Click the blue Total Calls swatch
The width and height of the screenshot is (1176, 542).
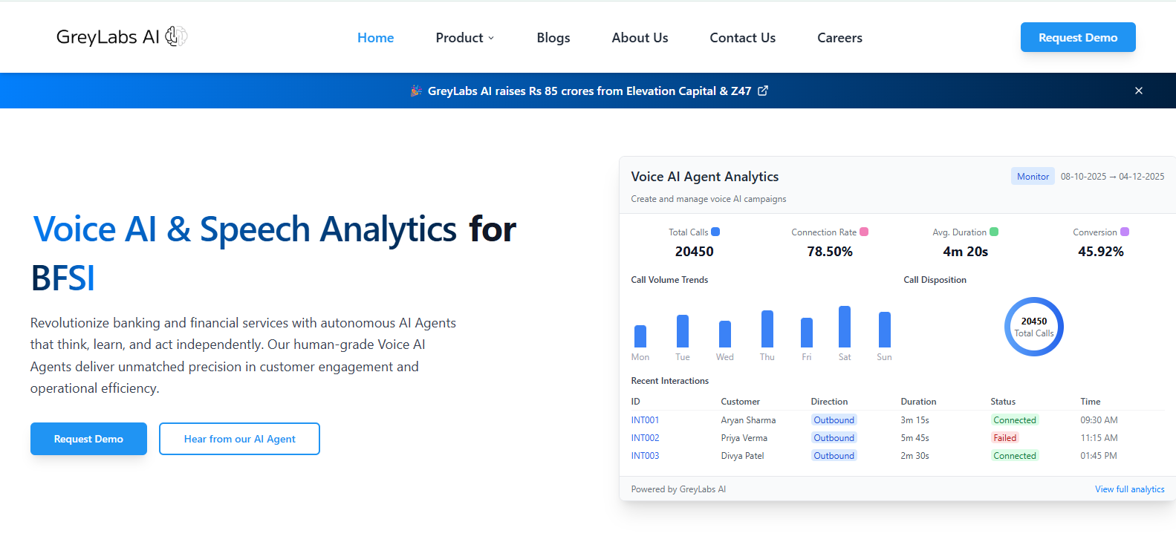(715, 232)
